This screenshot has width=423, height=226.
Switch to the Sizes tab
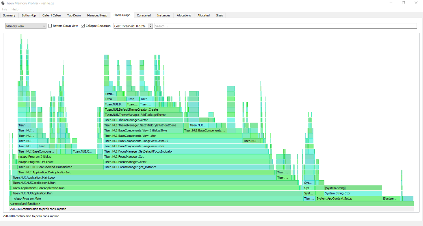tap(219, 15)
